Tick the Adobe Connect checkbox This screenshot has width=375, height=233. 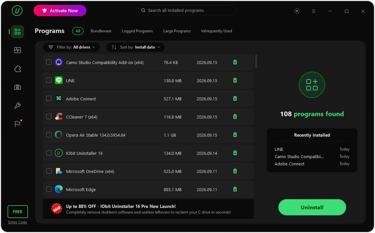(49, 99)
